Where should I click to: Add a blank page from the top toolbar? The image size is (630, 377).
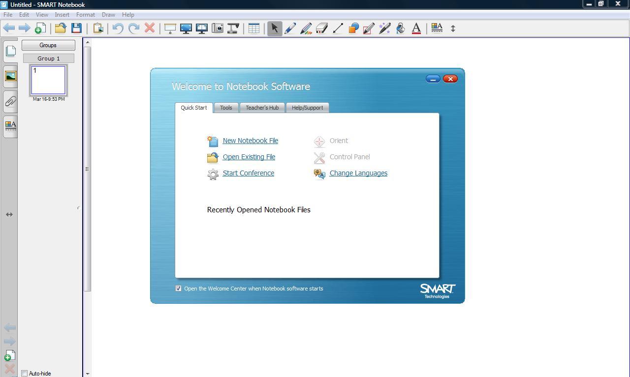click(40, 28)
